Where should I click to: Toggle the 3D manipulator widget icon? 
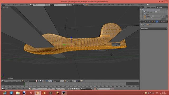(45, 81)
